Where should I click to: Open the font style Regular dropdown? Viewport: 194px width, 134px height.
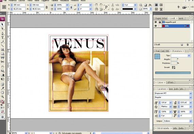[x=191, y=97]
